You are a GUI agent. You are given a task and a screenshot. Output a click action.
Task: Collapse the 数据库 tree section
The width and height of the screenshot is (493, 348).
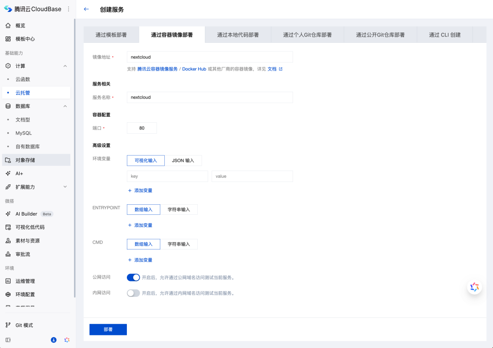[64, 106]
